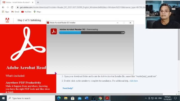Close the Adobe install tab

click(x=33, y=2)
